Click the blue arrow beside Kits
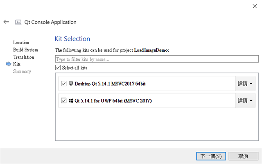 9,64
